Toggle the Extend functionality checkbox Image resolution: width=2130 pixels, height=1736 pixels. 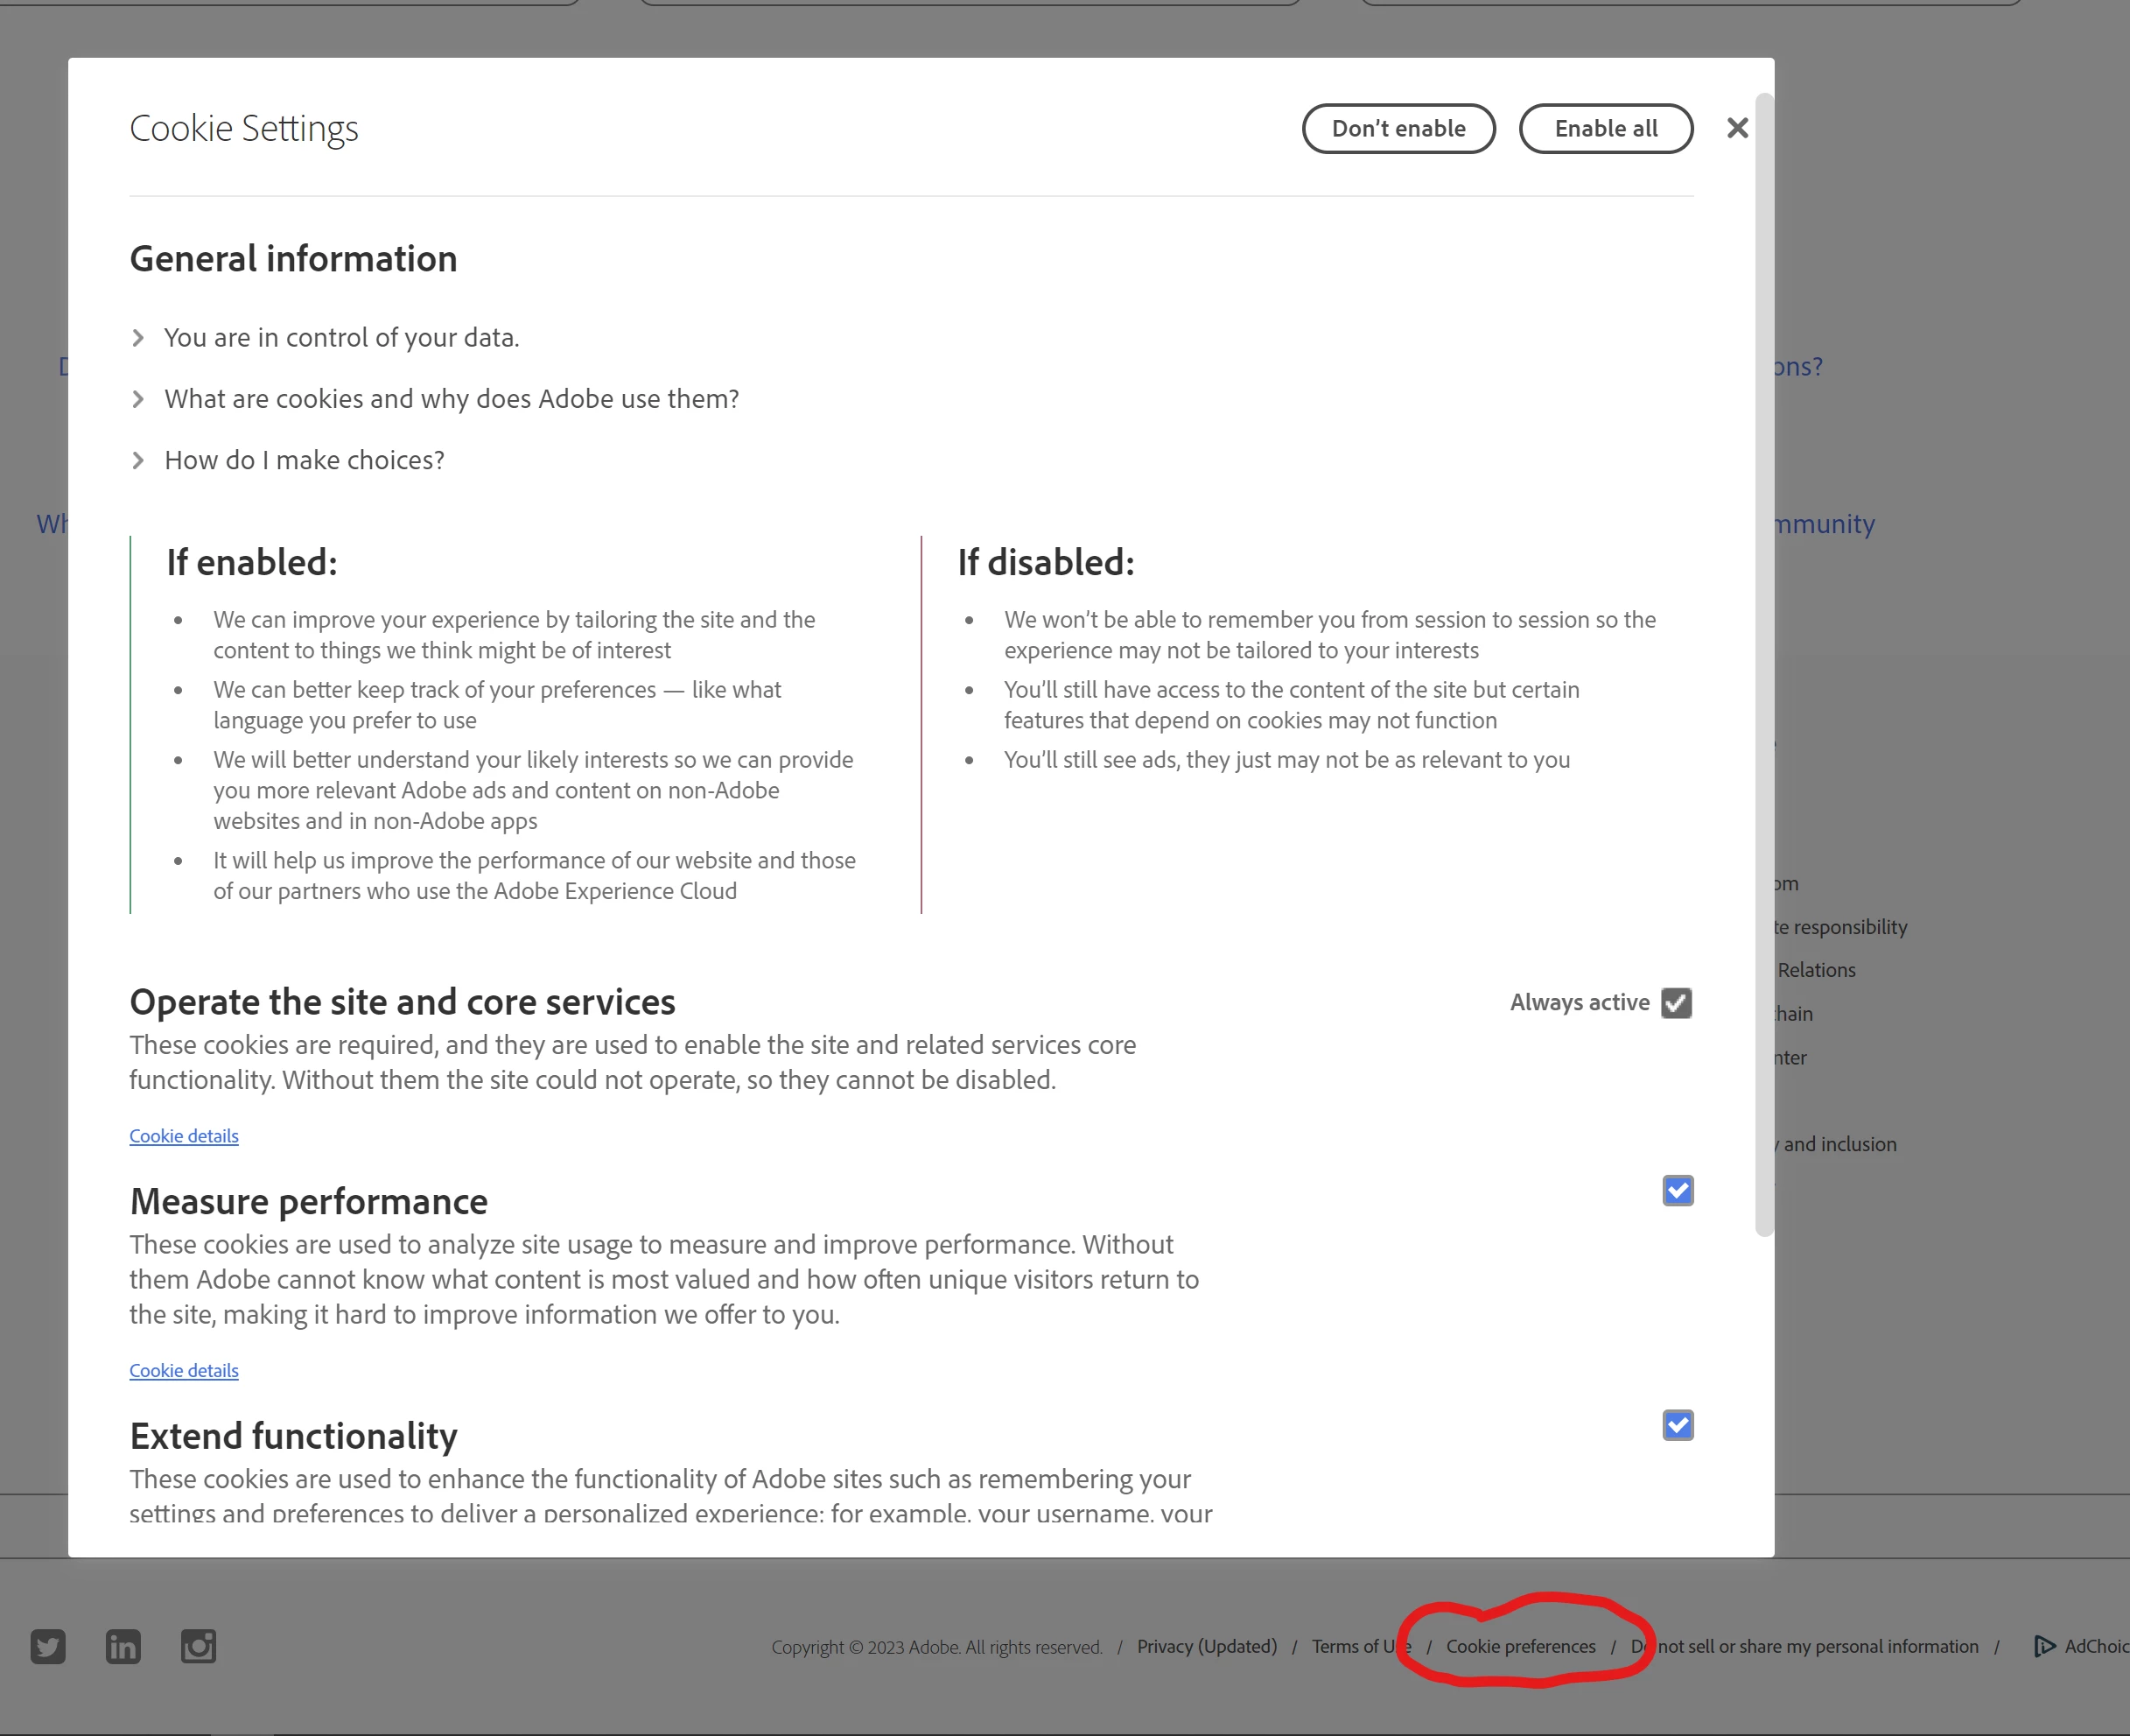tap(1678, 1425)
